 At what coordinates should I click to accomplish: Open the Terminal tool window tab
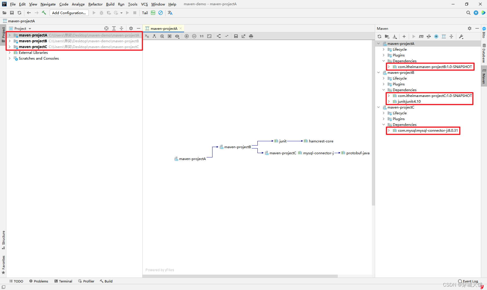[x=63, y=281]
